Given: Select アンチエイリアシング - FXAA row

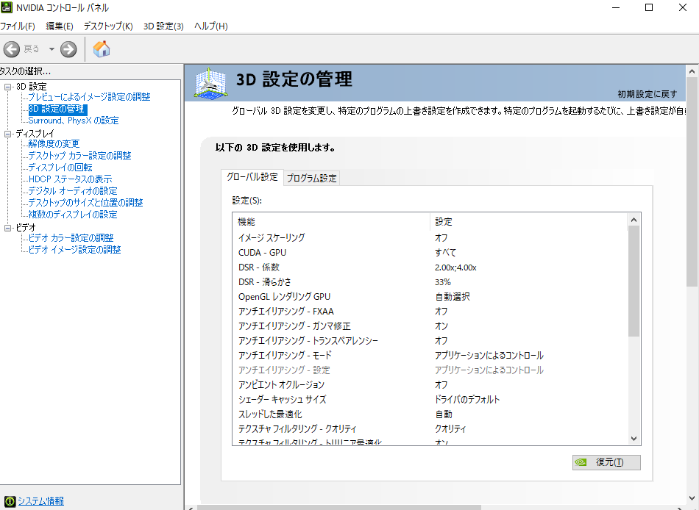Looking at the screenshot, I should (x=430, y=312).
